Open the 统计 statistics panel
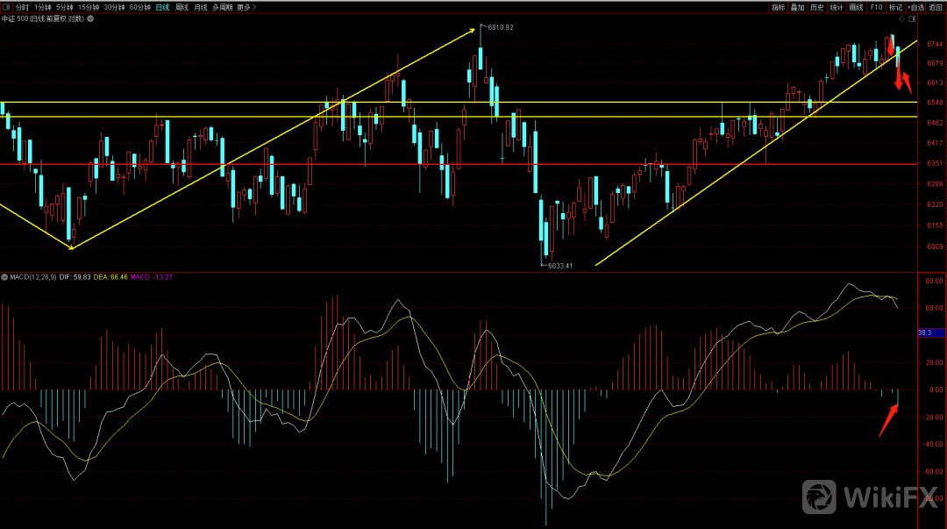 (x=837, y=7)
